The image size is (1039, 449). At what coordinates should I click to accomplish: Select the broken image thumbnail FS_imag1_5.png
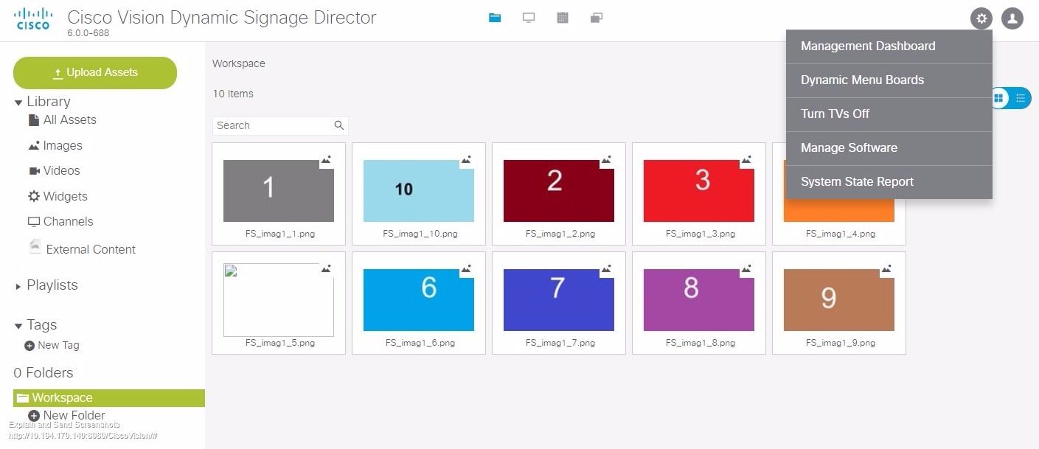(279, 300)
